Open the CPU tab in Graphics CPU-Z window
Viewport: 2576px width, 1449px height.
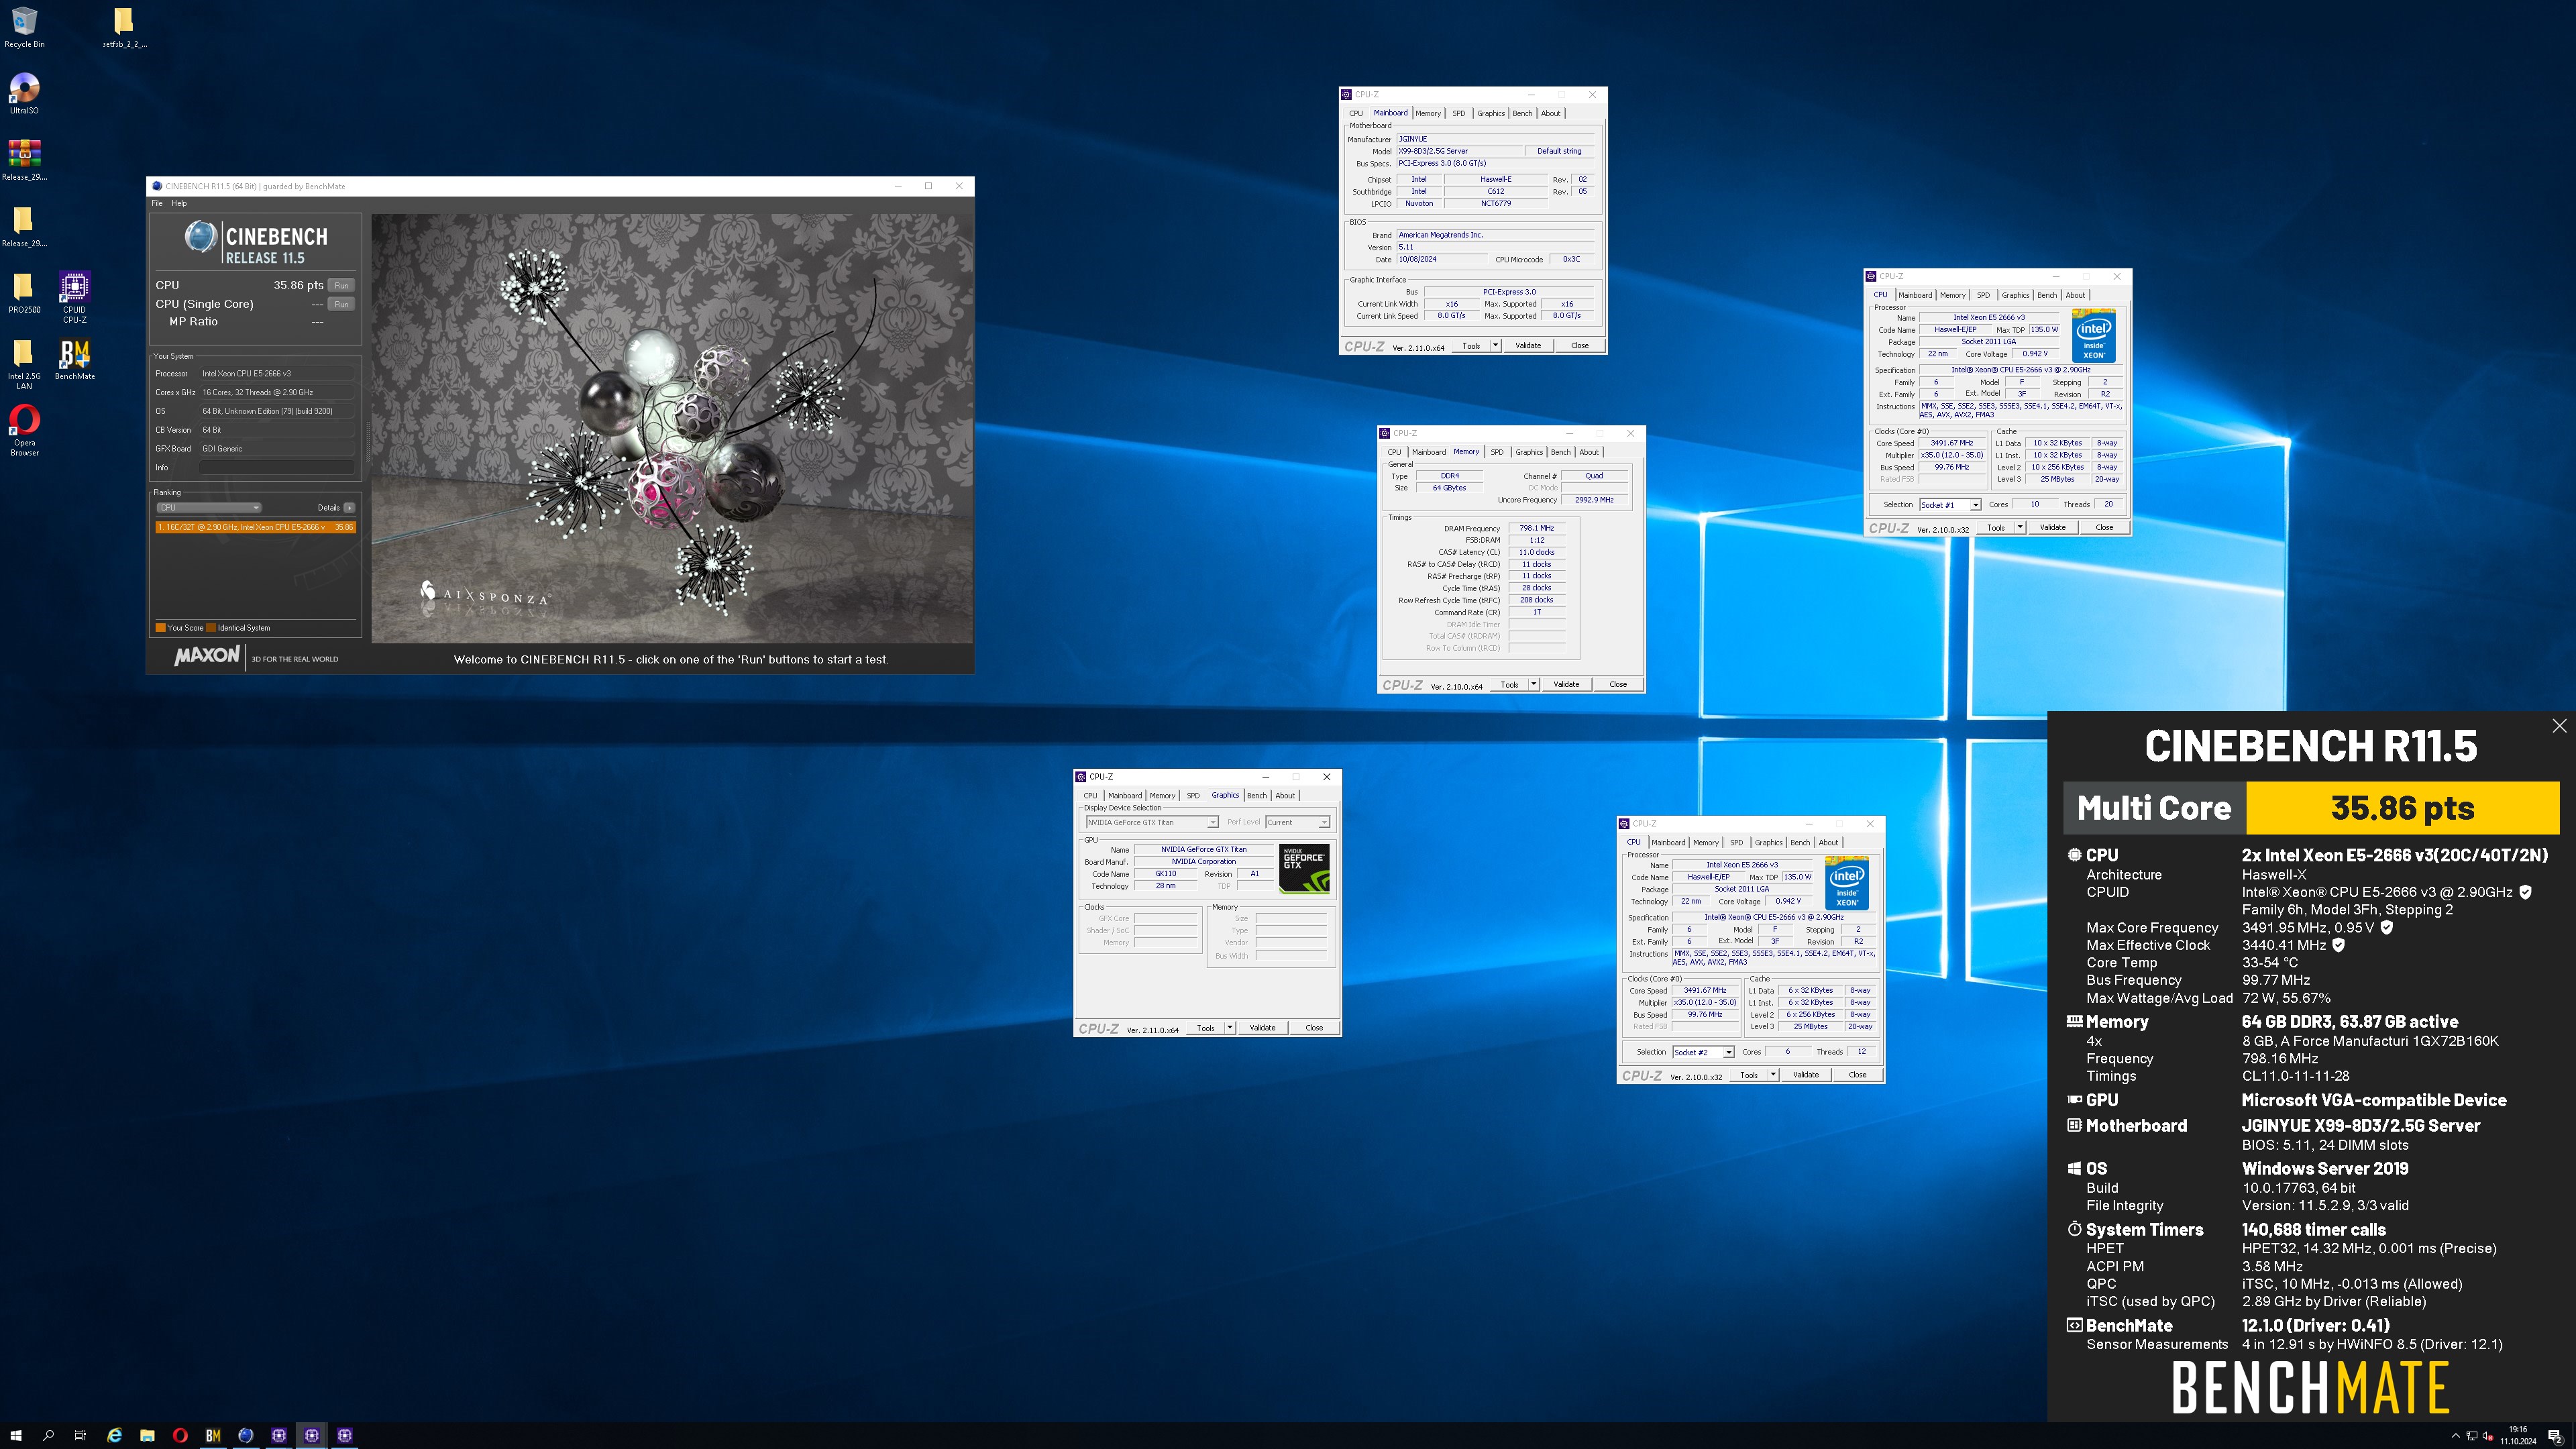point(1090,796)
